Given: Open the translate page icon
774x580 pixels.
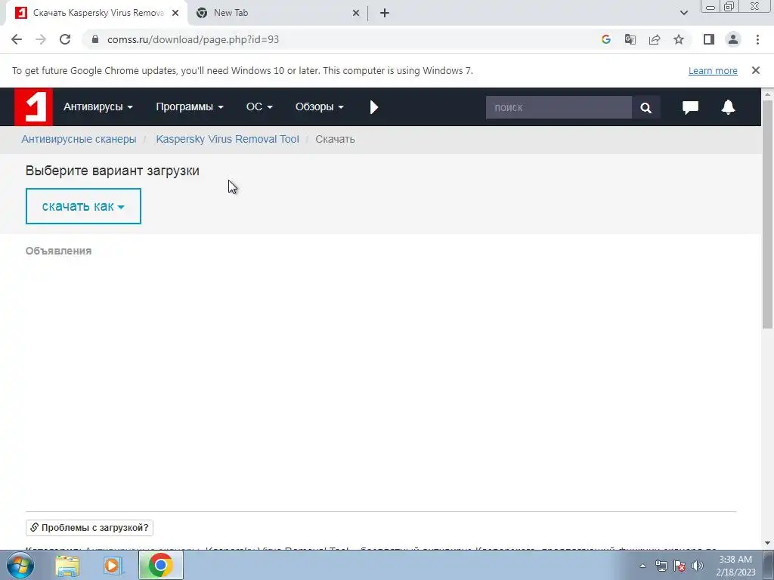Looking at the screenshot, I should point(630,39).
